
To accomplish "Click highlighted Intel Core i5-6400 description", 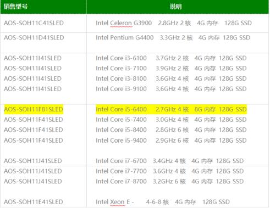I will [x=171, y=109].
